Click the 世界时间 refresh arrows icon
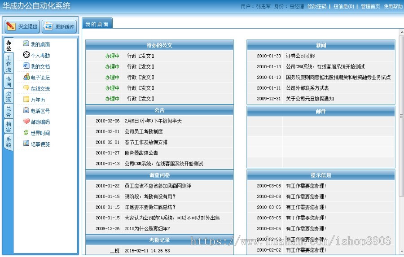 (x=26, y=132)
